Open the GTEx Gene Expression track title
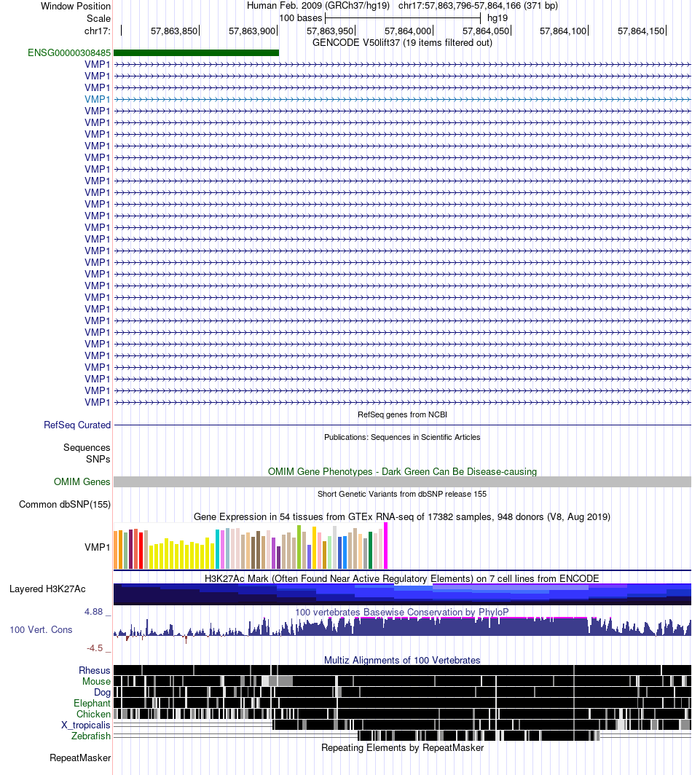Screen dimensions: 692x775 [402, 517]
